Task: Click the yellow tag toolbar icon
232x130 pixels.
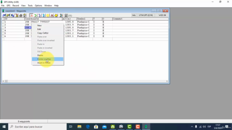Action: pos(56,15)
